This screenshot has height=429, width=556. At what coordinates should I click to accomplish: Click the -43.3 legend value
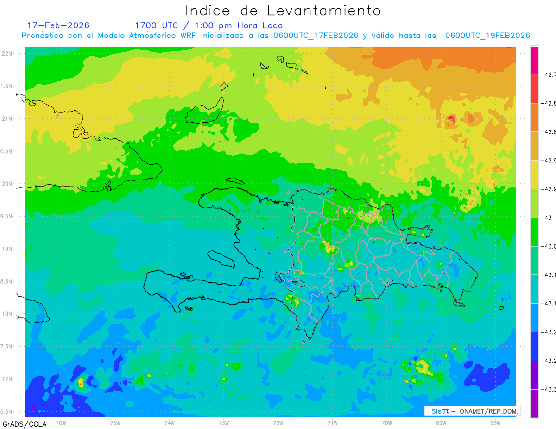pos(549,390)
